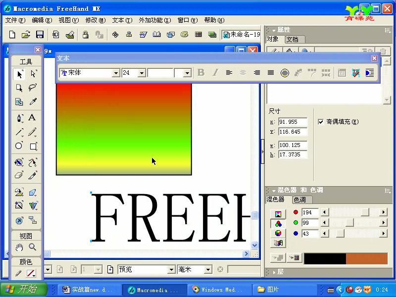Open the font size dropdown showing 24

click(142, 73)
